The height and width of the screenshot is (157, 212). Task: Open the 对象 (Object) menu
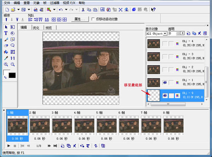(36, 3)
